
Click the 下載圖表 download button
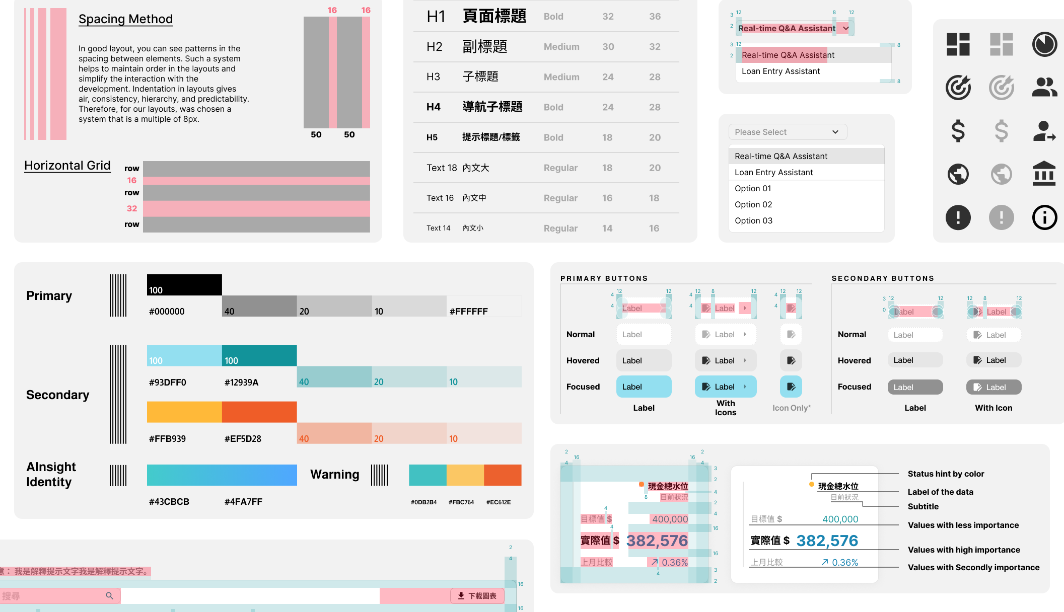[x=477, y=596]
